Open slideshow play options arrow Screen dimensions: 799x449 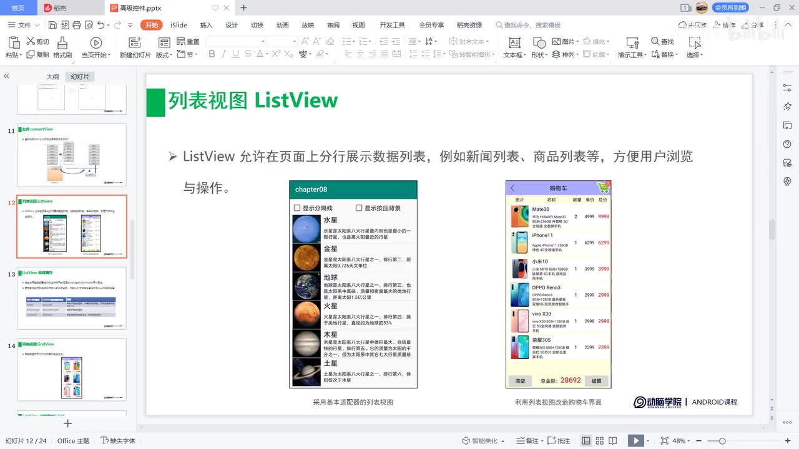649,441
